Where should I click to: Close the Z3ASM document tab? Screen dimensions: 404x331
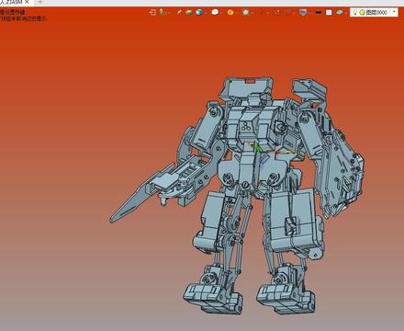[x=28, y=2]
